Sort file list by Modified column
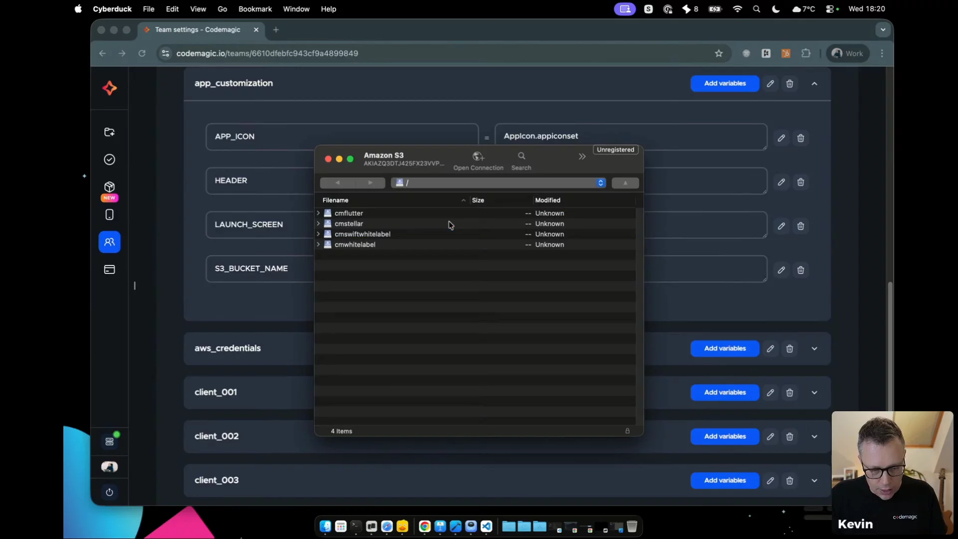This screenshot has width=958, height=539. tap(547, 200)
